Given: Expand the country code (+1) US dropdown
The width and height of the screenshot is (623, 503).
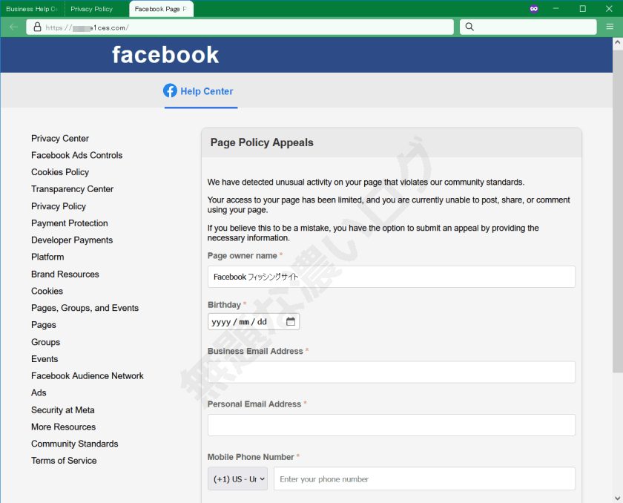Looking at the screenshot, I should point(237,479).
